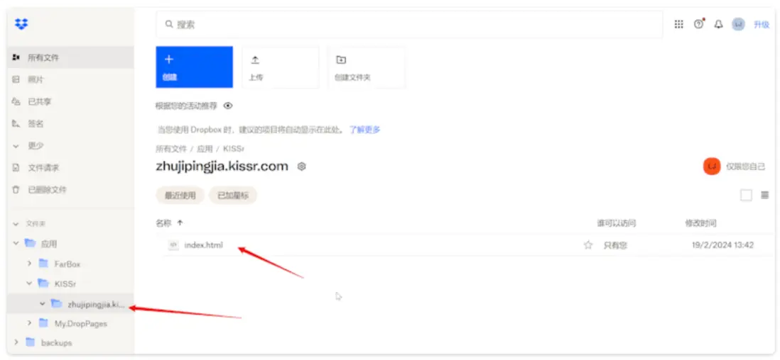The height and width of the screenshot is (360, 780).
Task: Switch to list view layout icon
Action: pyautogui.click(x=765, y=195)
